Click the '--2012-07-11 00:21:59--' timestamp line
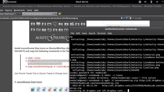This screenshot has height=92, width=164. [117, 86]
